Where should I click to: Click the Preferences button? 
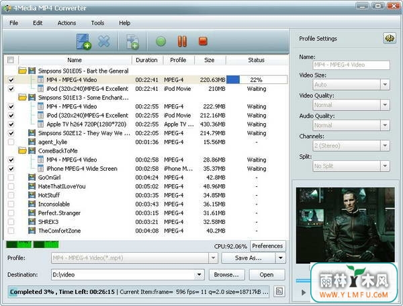[x=267, y=245]
